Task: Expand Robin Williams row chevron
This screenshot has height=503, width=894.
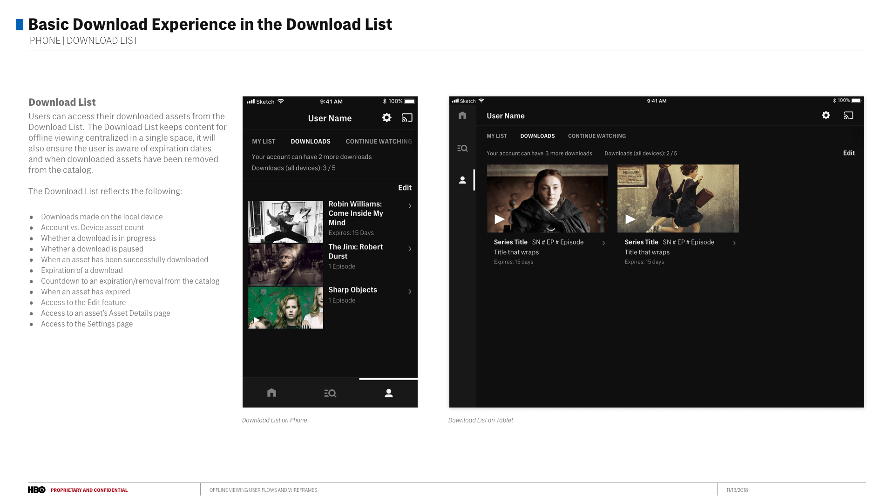Action: pos(410,206)
